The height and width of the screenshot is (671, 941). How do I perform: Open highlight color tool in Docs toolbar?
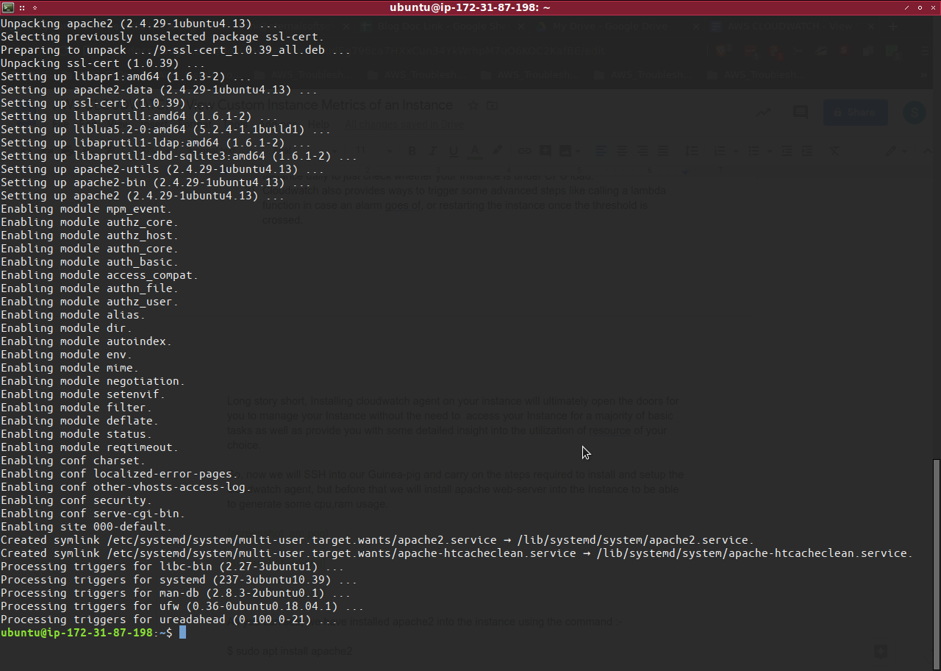(x=498, y=151)
